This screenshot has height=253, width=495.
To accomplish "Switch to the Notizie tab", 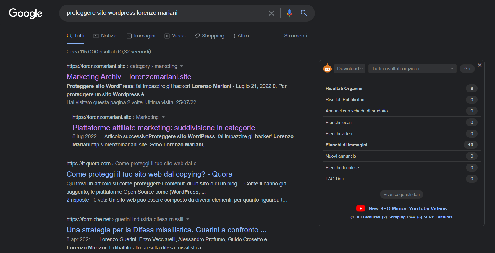I will 106,36.
